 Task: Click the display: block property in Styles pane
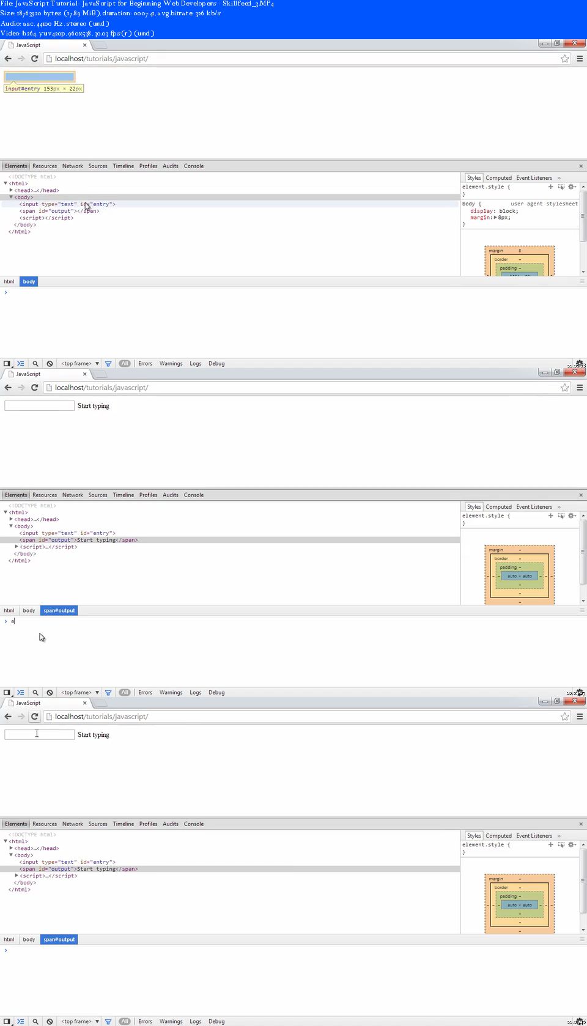494,211
